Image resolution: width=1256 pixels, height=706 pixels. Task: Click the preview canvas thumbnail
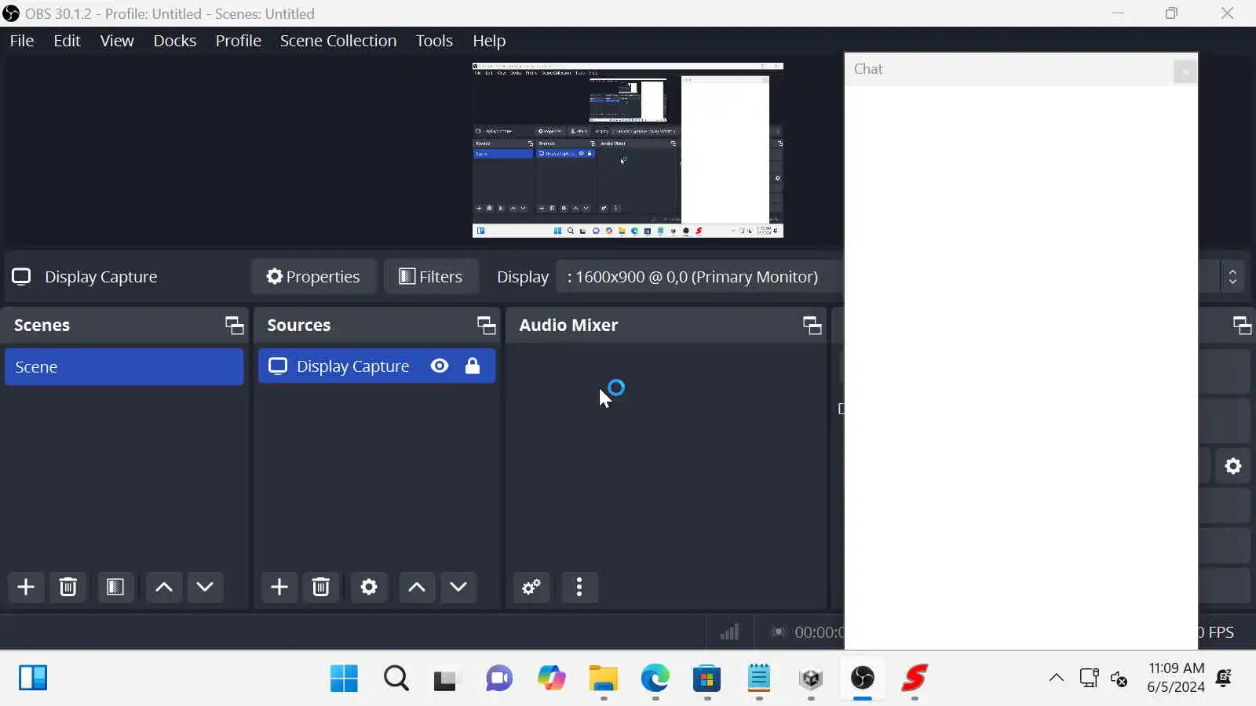[x=628, y=150]
